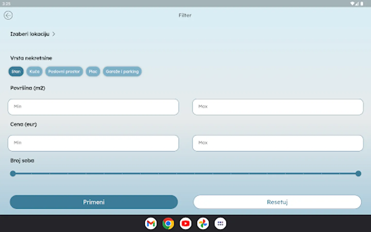Focus the Cena Min input field
Viewport: 371px width, 232px height.
93,143
